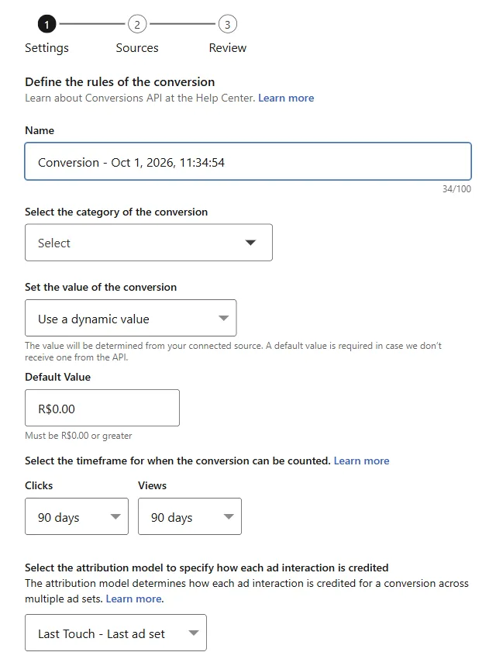Click the Name label above the input
The width and height of the screenshot is (496, 659).
[40, 131]
